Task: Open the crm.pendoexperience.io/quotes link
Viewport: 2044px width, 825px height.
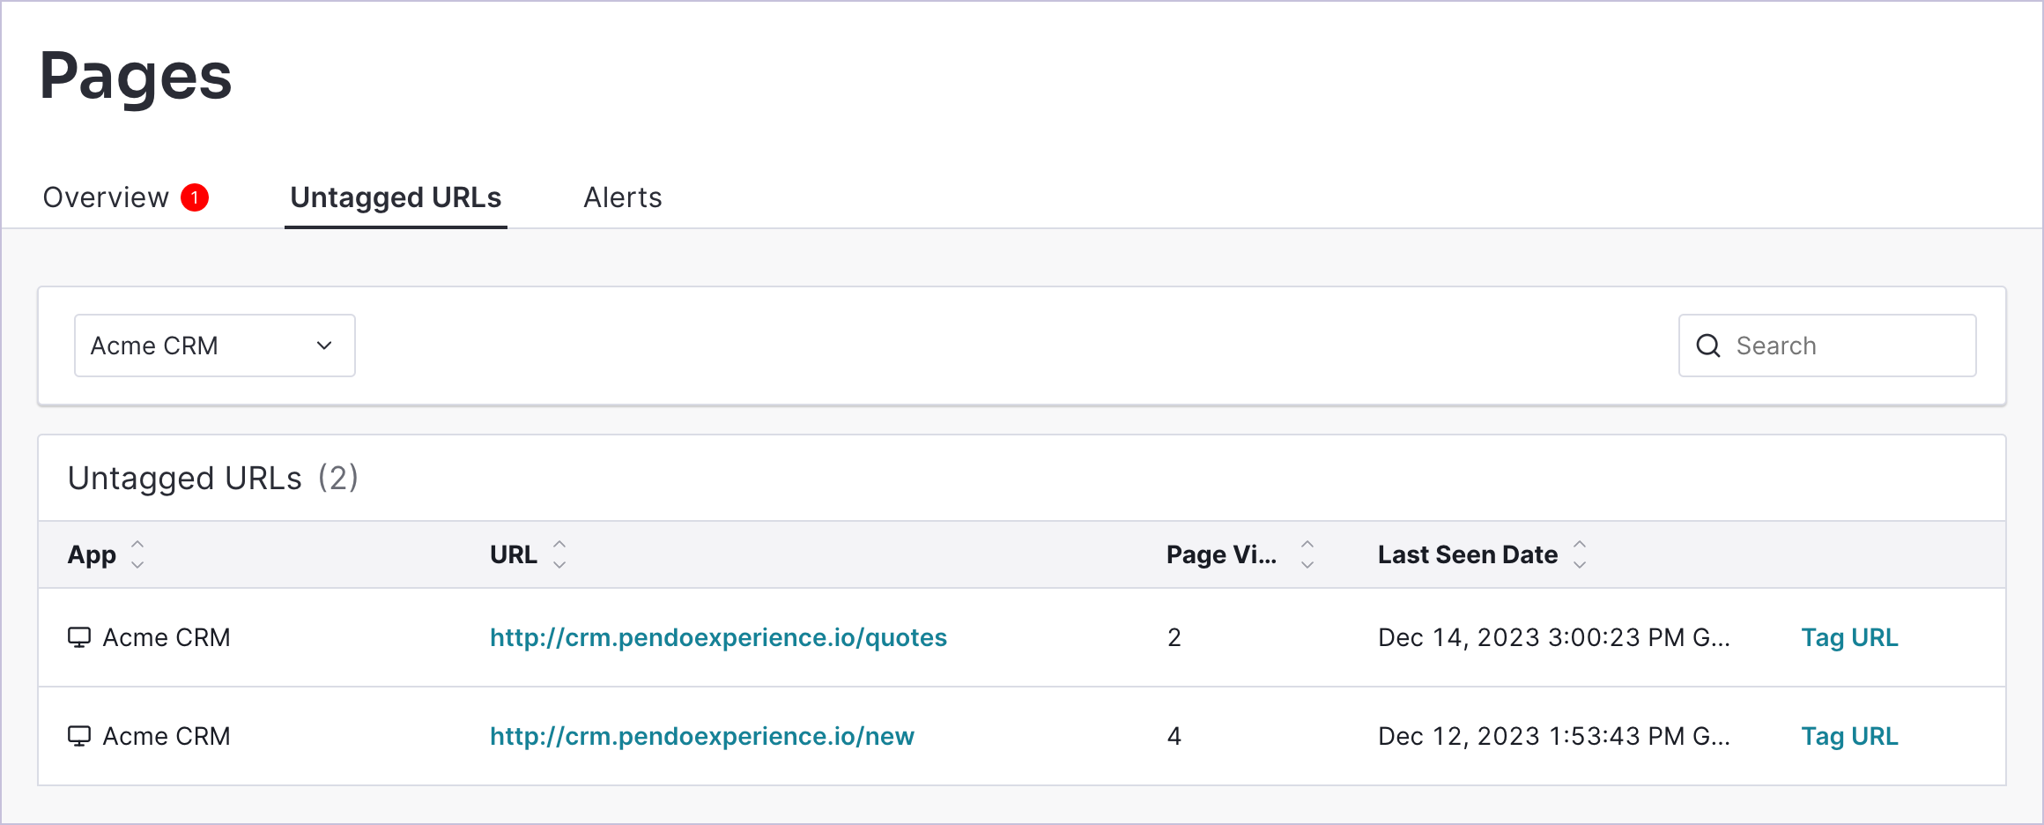Action: click(x=718, y=637)
